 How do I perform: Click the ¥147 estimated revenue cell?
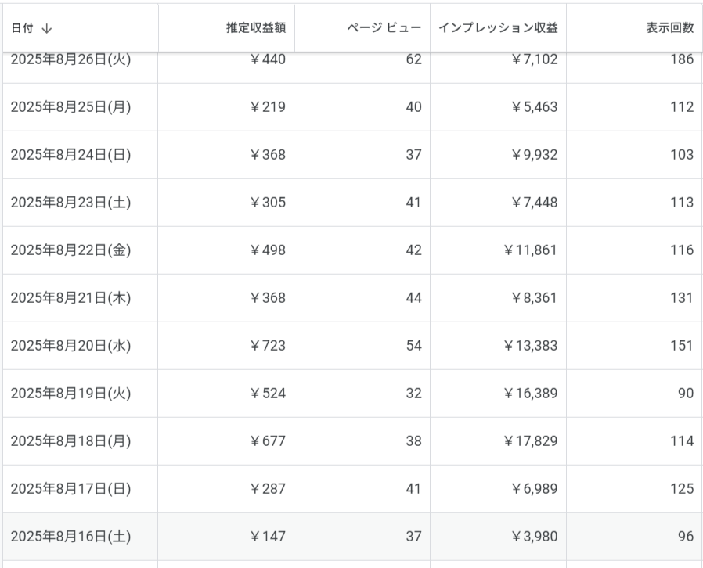[x=267, y=537]
